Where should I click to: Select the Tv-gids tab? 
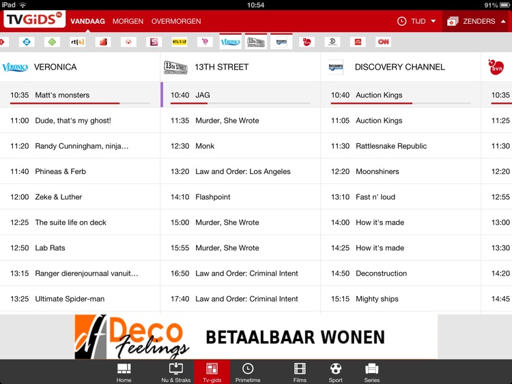point(212,372)
